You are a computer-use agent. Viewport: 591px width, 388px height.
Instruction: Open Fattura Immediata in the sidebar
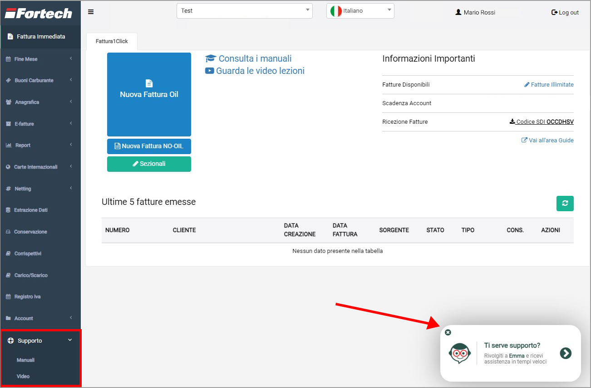(40, 36)
